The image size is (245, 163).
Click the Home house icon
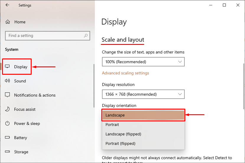click(8, 22)
